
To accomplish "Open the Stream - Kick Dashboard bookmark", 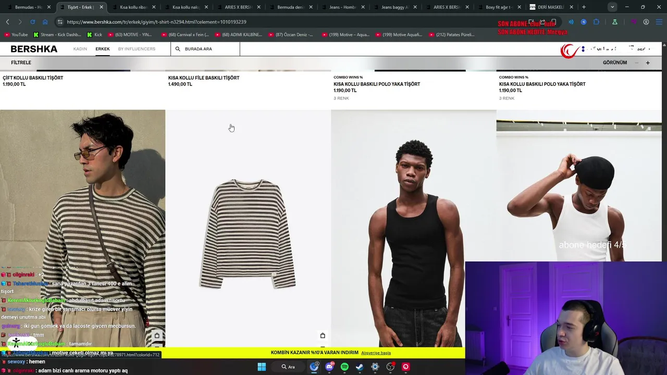I will point(57,35).
